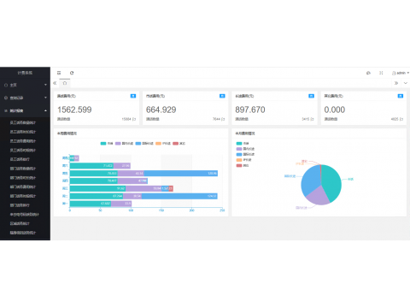
Task: Click the blue badge on the 1562.599 card
Action: 133,96
